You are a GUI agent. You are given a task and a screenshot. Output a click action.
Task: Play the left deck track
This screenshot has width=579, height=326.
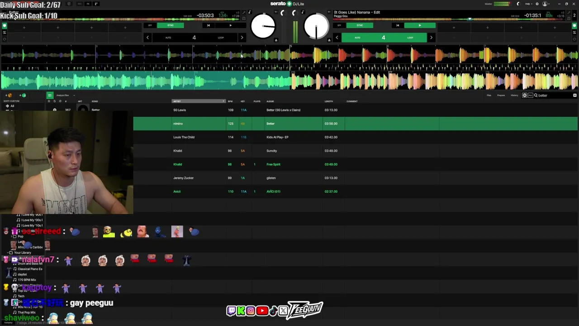point(231,25)
